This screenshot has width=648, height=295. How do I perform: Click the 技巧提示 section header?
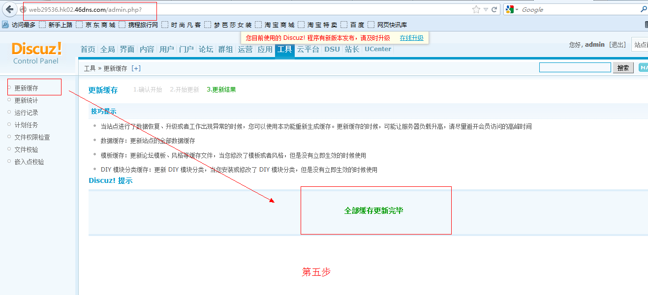(103, 112)
